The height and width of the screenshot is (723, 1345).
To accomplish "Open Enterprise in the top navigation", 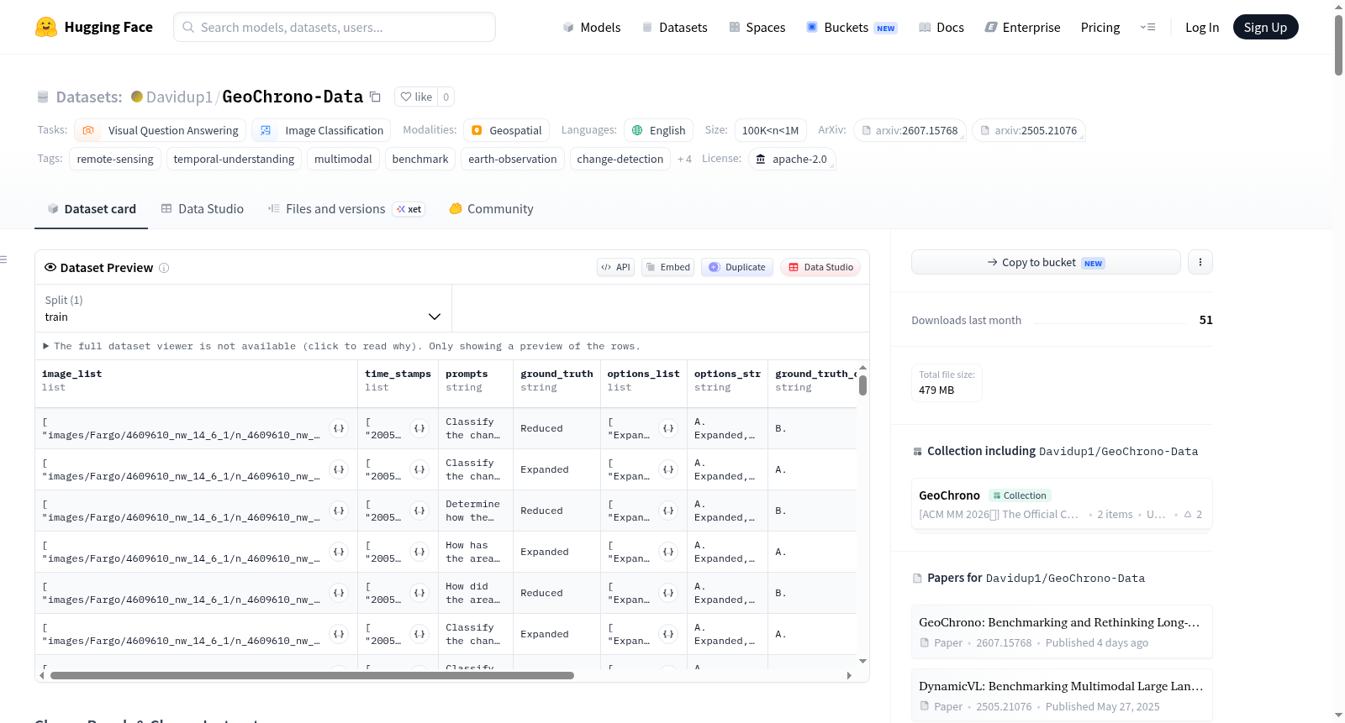I will (1023, 27).
